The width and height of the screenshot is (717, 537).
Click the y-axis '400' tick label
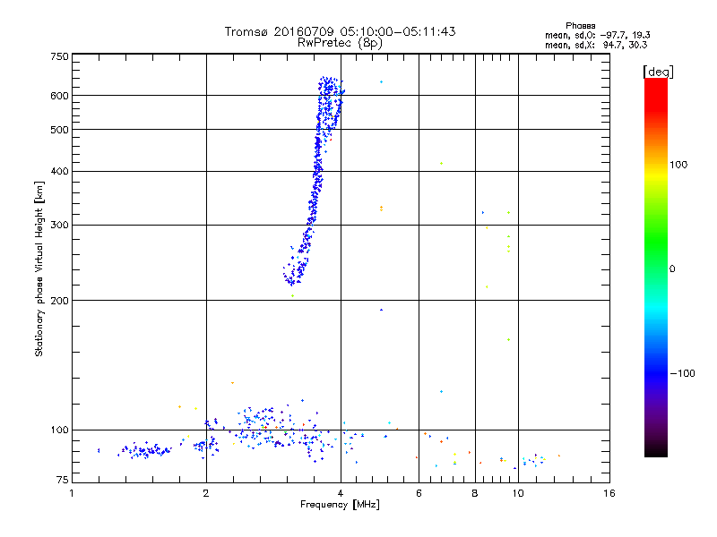[59, 171]
